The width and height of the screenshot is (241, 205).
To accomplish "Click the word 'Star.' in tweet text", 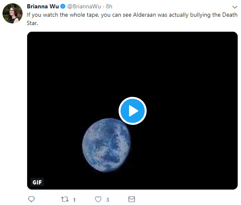I will click(32, 23).
